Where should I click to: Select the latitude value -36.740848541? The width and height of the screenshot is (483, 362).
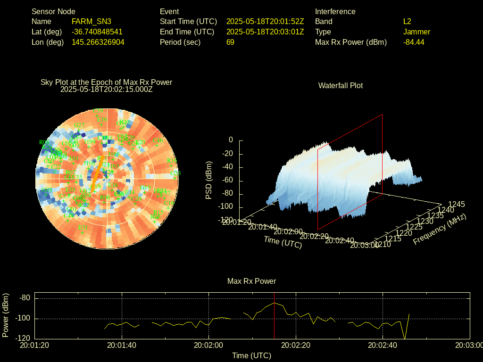tap(97, 32)
